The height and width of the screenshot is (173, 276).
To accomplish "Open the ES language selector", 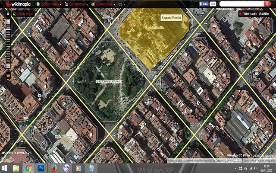I will (x=122, y=4).
